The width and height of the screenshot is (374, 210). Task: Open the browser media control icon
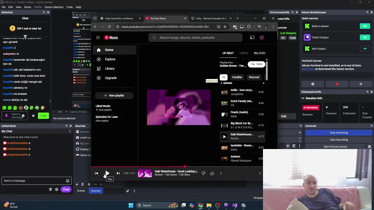point(259,27)
